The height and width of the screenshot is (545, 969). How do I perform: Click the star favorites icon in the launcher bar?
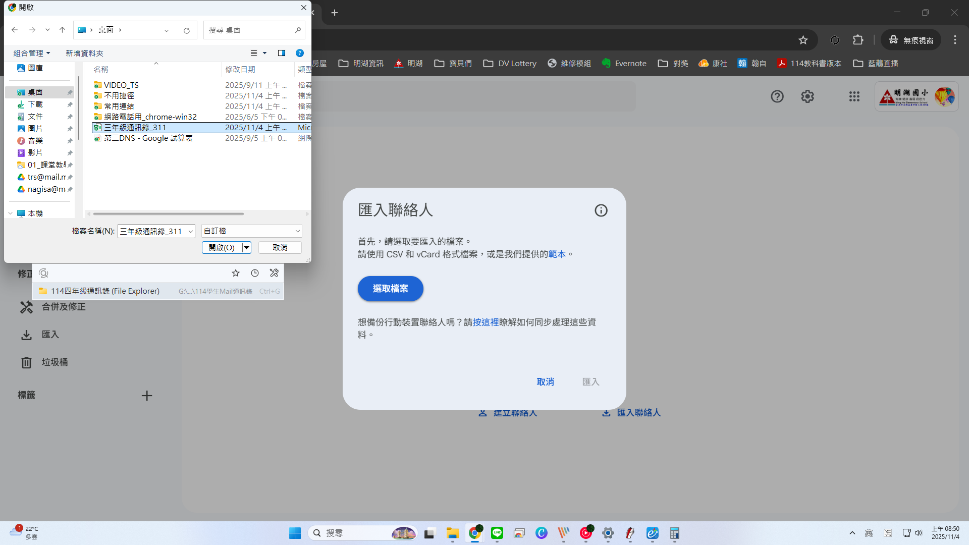click(x=236, y=273)
